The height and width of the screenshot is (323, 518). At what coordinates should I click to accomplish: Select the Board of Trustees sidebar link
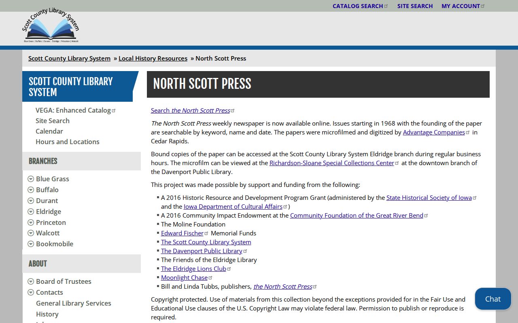(x=64, y=281)
